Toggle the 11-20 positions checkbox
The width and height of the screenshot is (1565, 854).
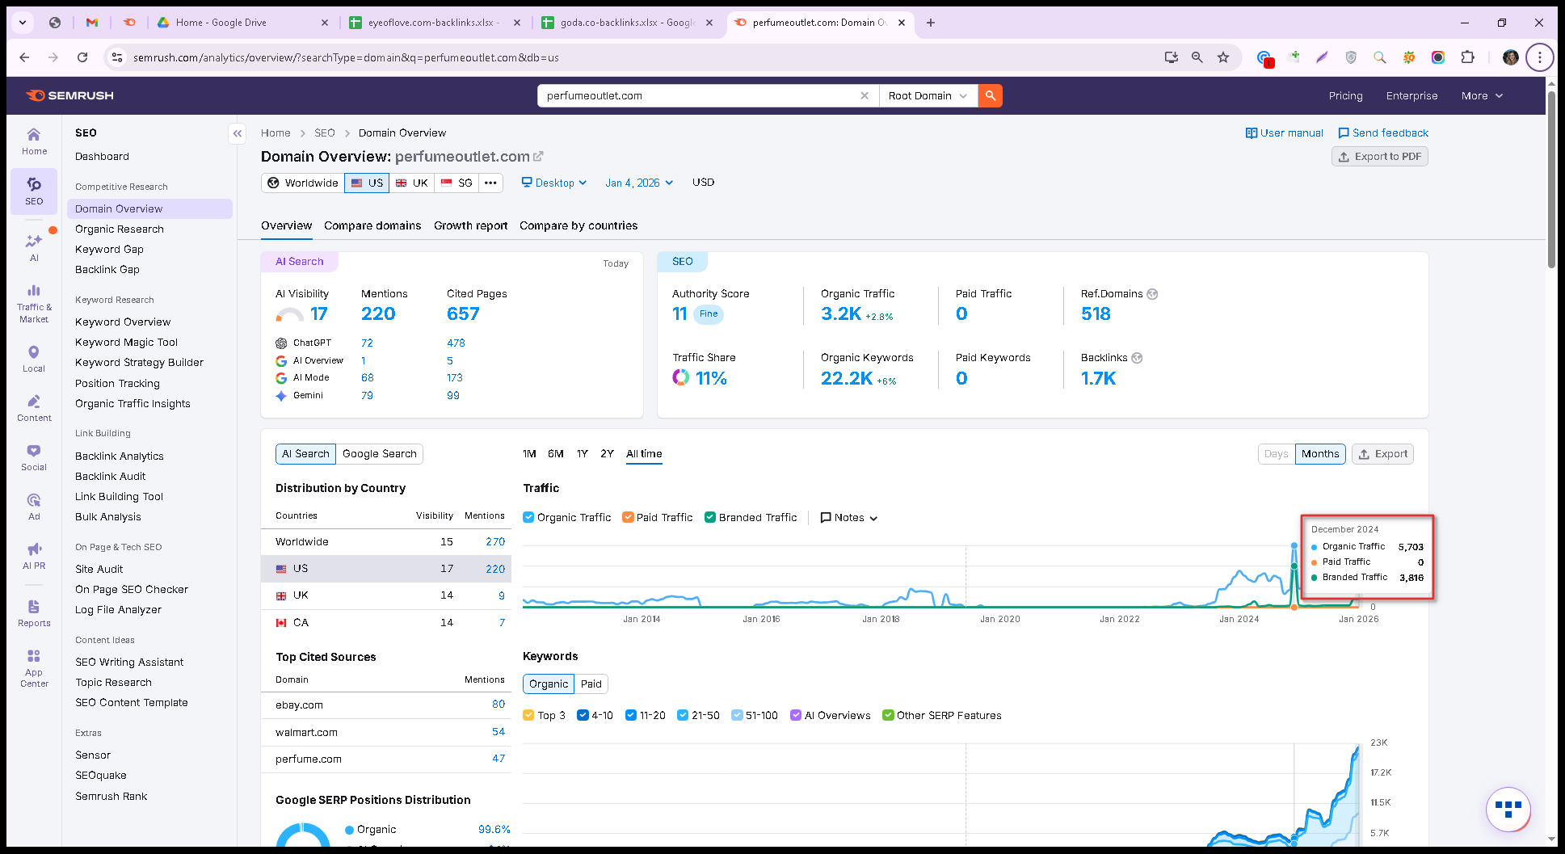pyautogui.click(x=631, y=715)
